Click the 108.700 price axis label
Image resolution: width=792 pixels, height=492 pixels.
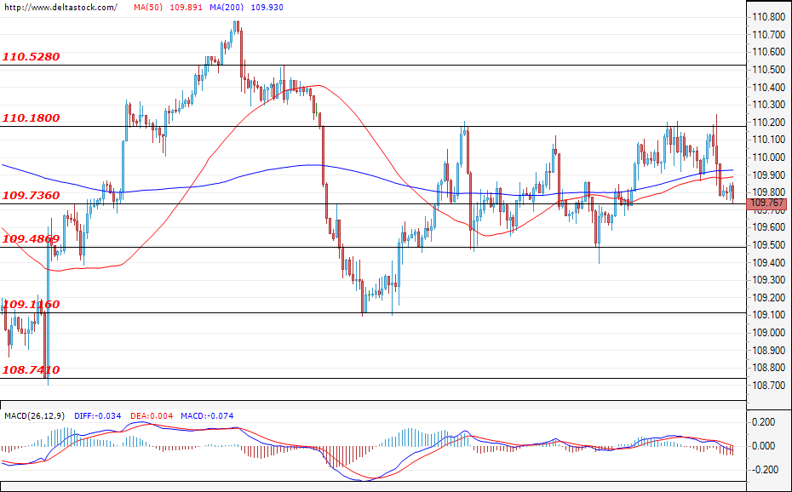(x=768, y=386)
